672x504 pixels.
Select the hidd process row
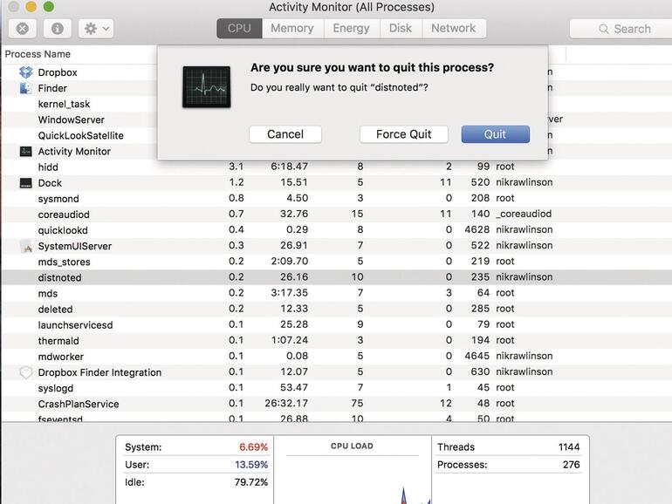click(336, 167)
